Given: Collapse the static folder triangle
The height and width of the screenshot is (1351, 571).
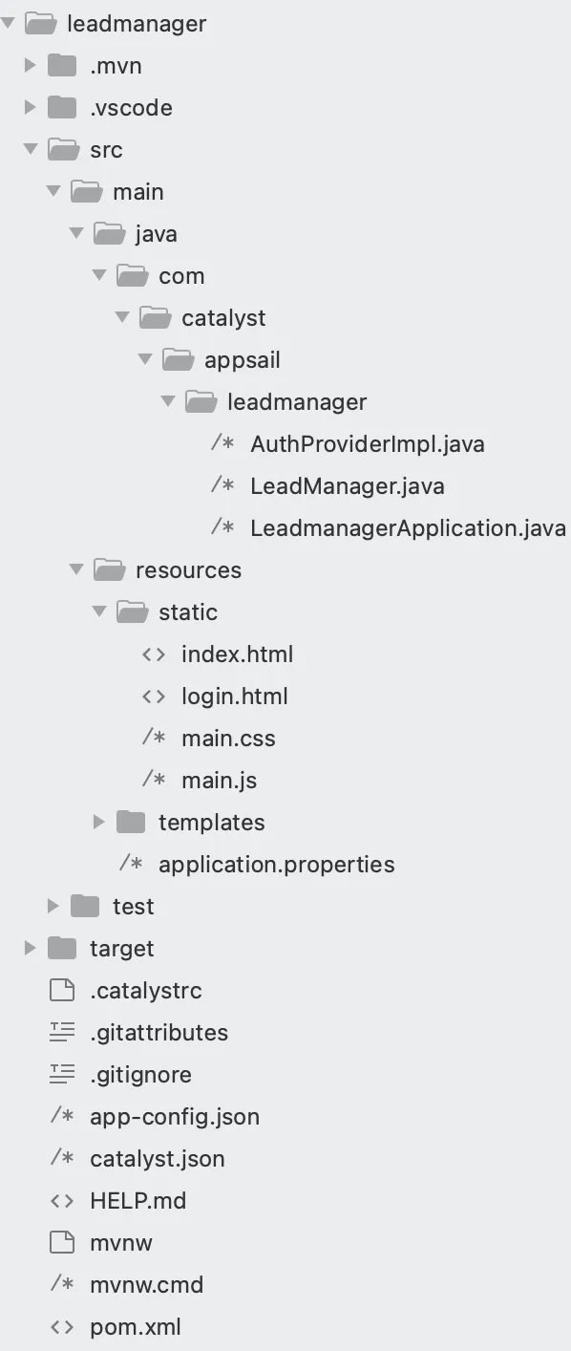Looking at the screenshot, I should tap(98, 611).
